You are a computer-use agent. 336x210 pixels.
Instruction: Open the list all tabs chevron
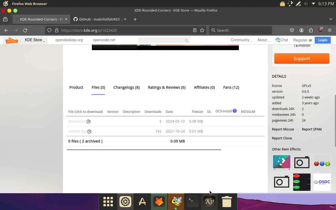[x=330, y=19]
